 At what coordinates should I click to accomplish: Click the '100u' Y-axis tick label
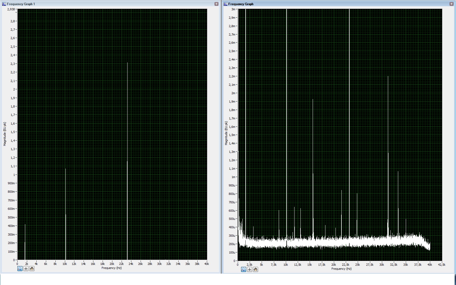point(232,252)
